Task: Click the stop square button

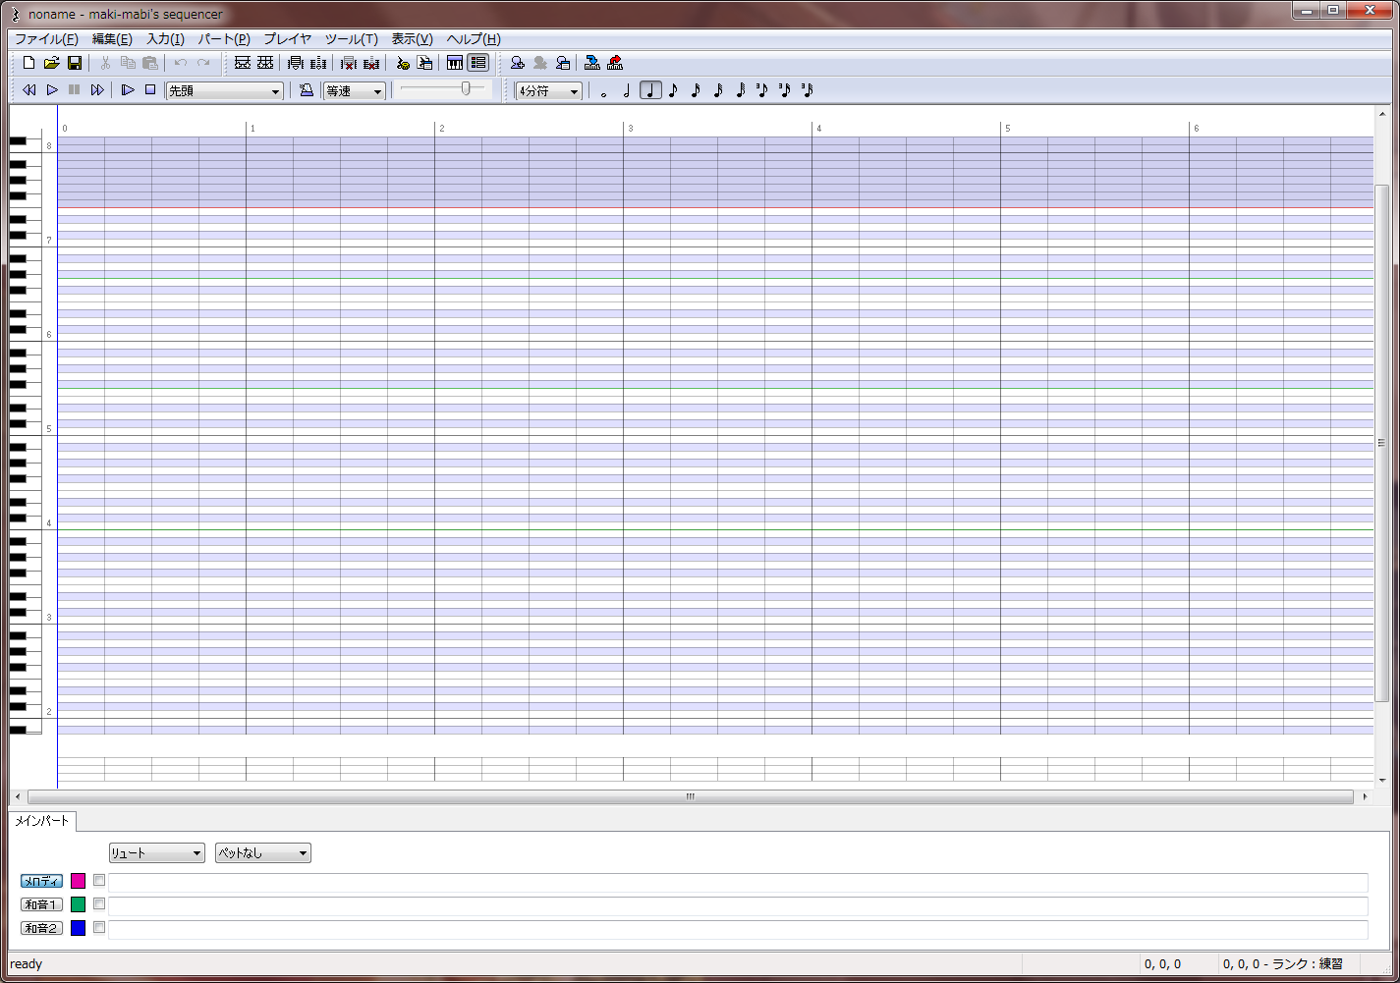Action: (x=150, y=90)
